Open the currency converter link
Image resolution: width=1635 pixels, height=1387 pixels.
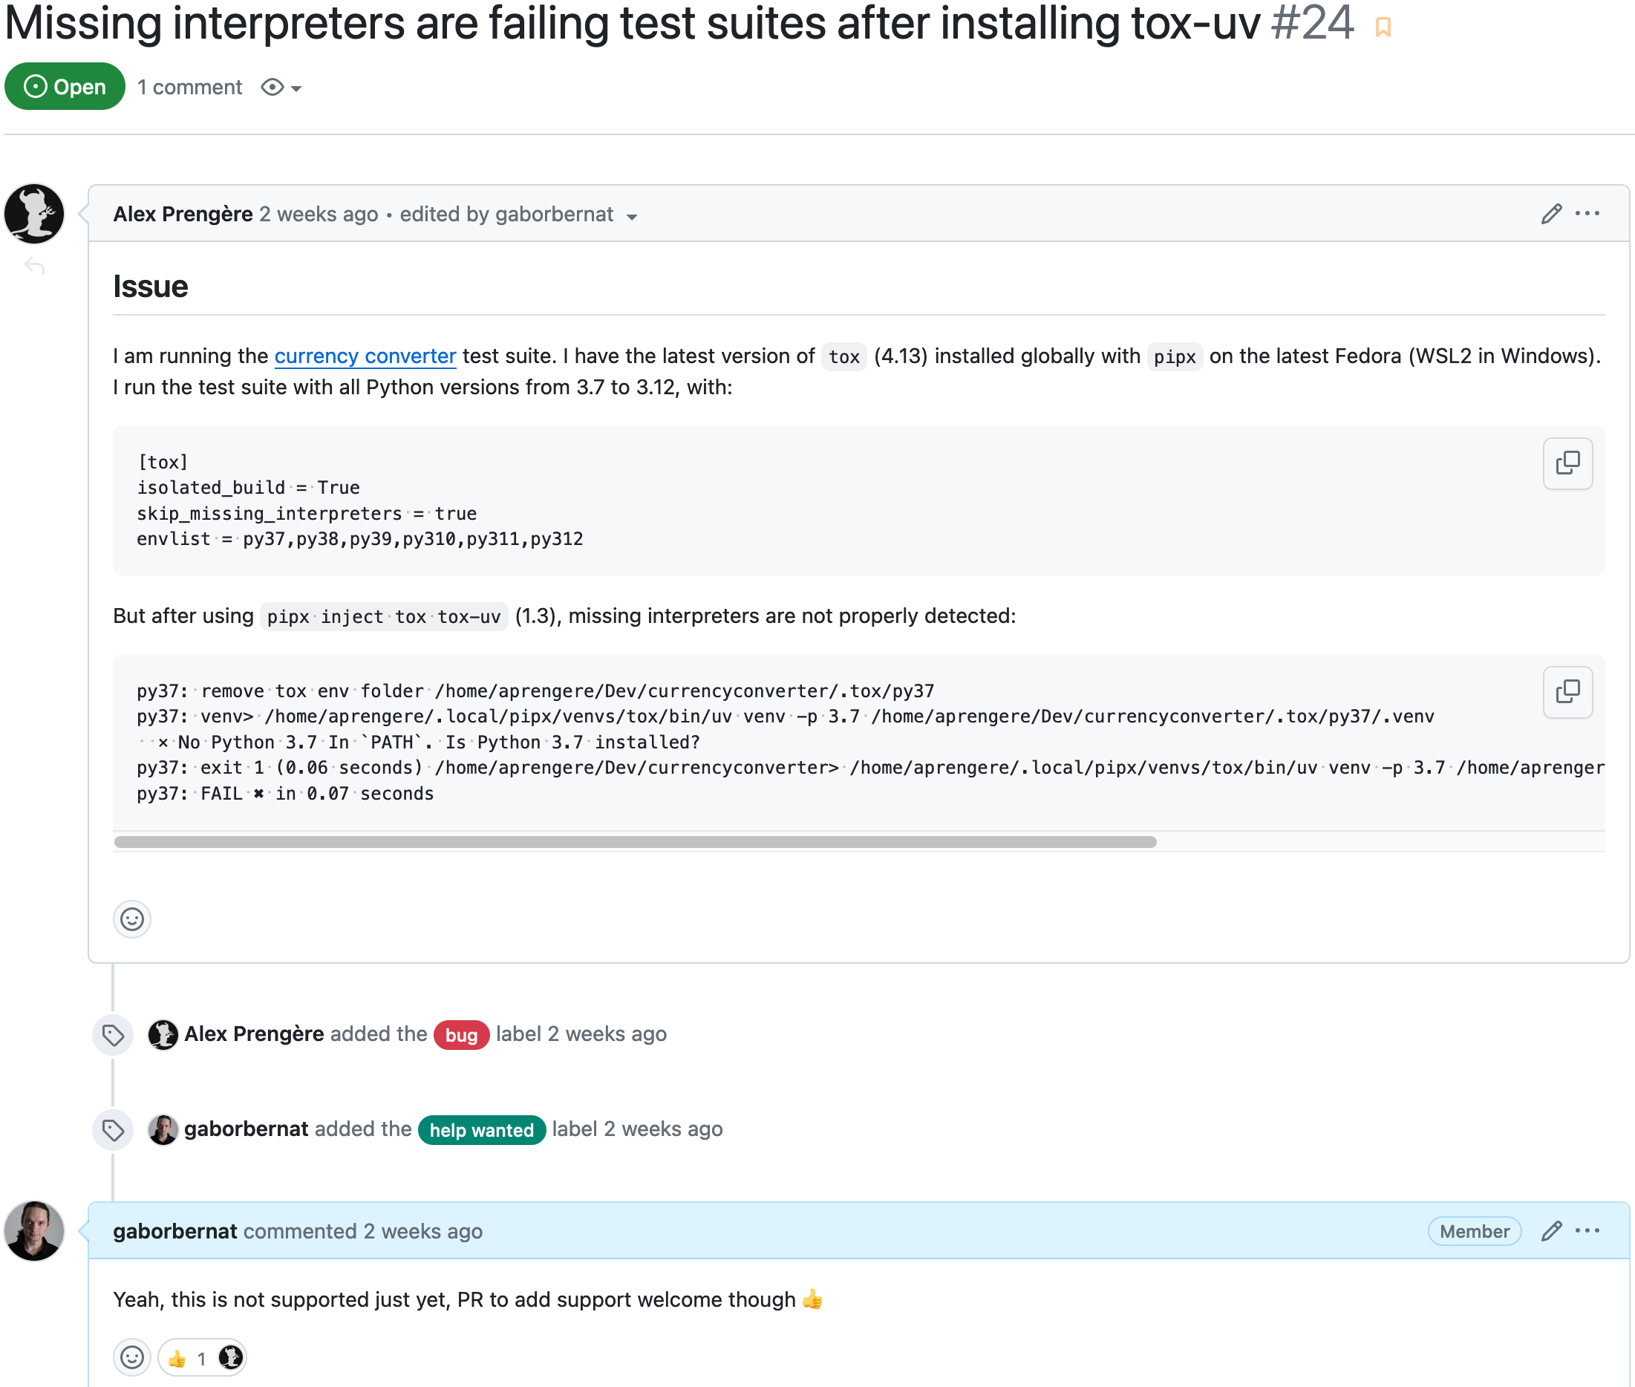pyautogui.click(x=365, y=356)
